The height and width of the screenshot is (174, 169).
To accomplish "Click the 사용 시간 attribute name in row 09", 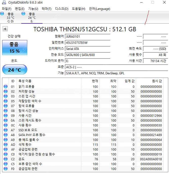I will click(25, 115).
